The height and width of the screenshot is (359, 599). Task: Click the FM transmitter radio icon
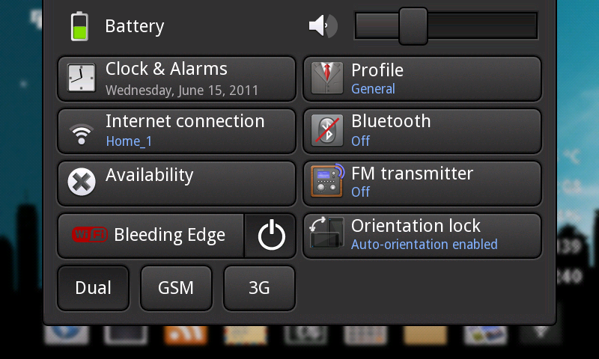[x=327, y=180]
